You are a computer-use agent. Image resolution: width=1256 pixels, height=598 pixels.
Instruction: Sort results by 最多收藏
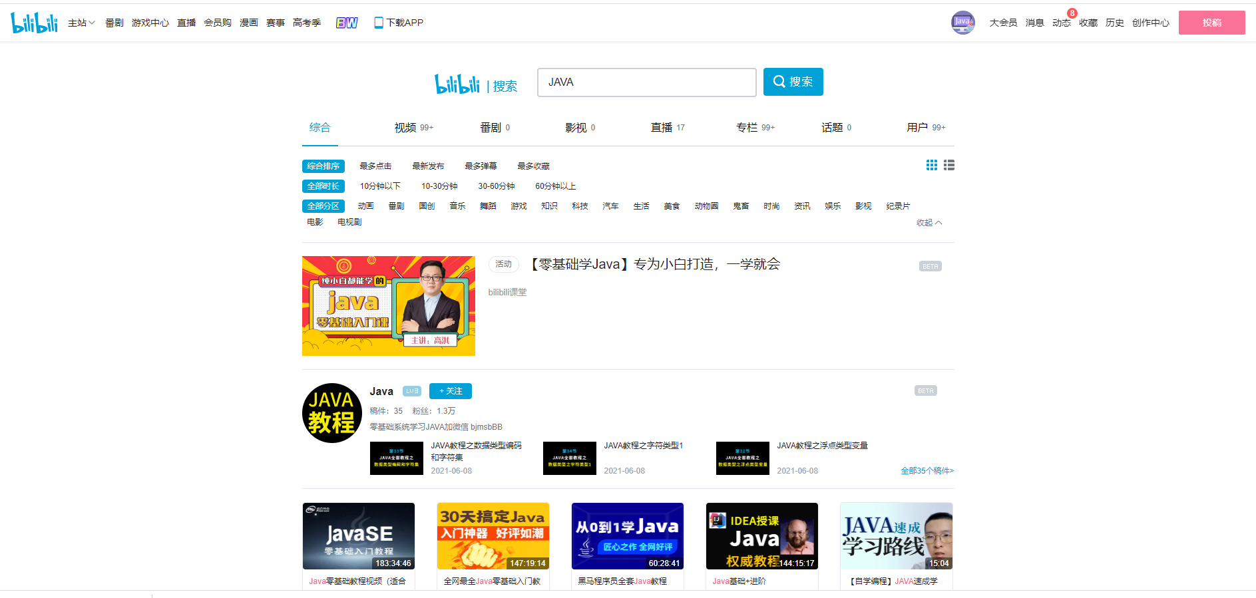click(533, 166)
